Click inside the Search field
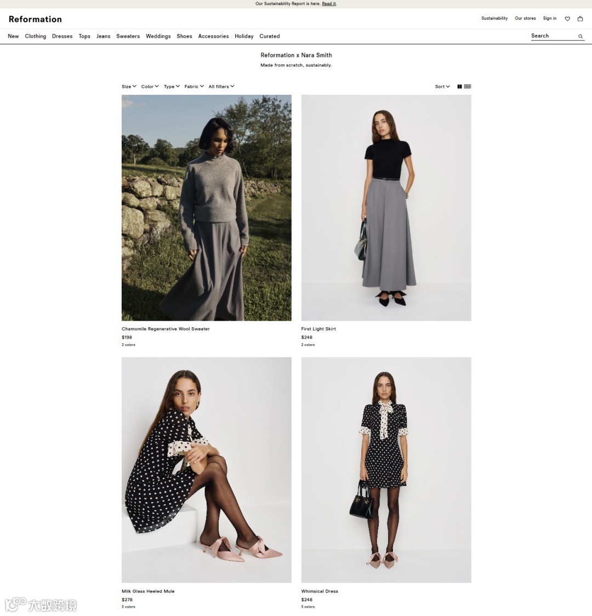The width and height of the screenshot is (592, 616). (x=554, y=36)
